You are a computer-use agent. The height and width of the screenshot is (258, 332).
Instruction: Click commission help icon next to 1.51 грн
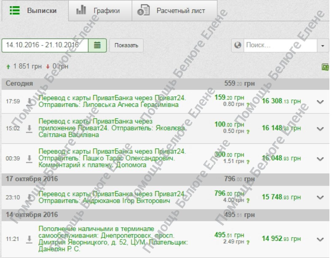pyautogui.click(x=248, y=162)
